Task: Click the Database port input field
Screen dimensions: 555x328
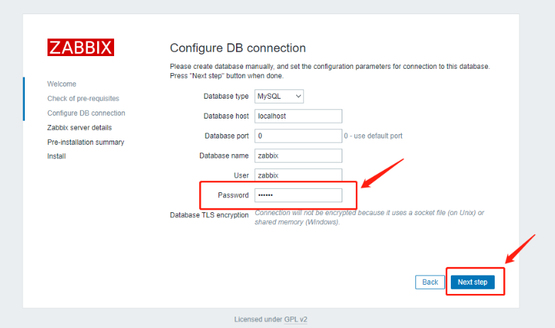Action: click(x=298, y=136)
